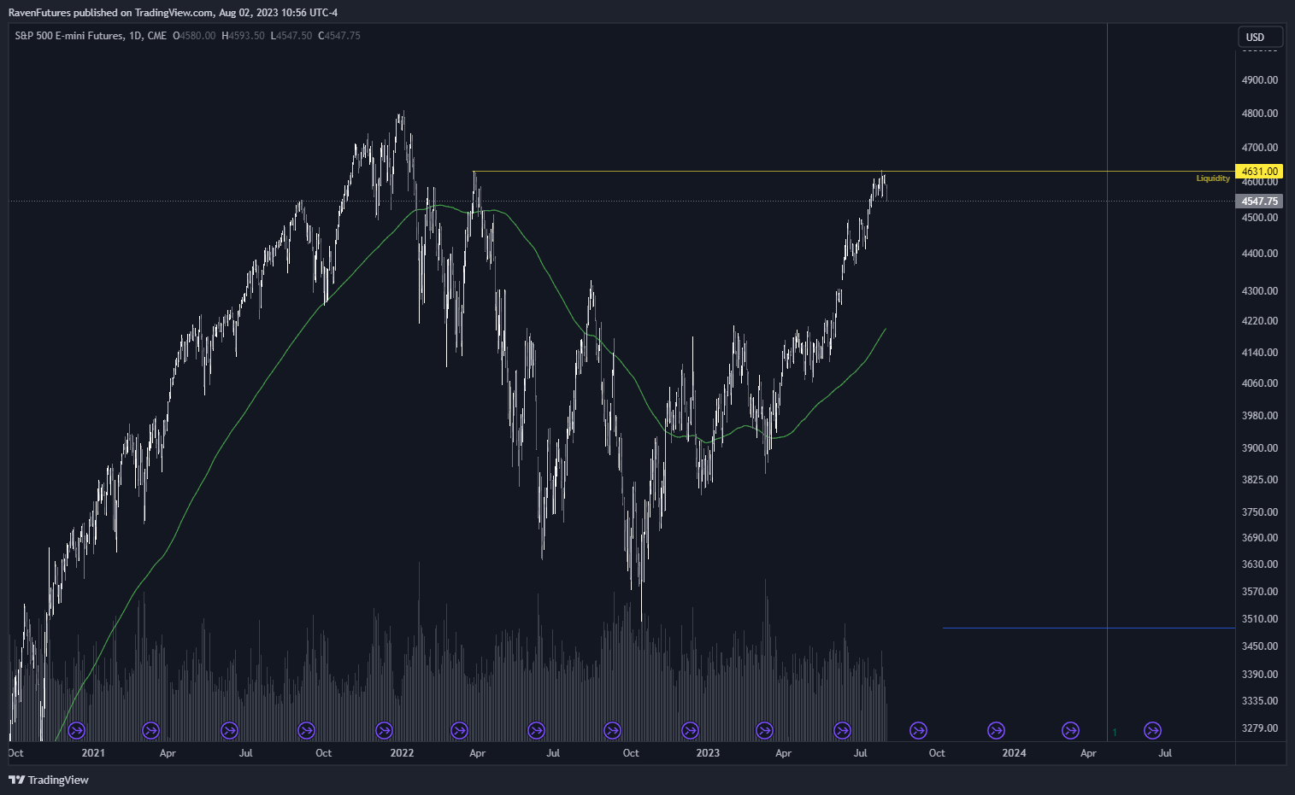
Task: Click the 2022 year label on time axis
Action: 402,753
